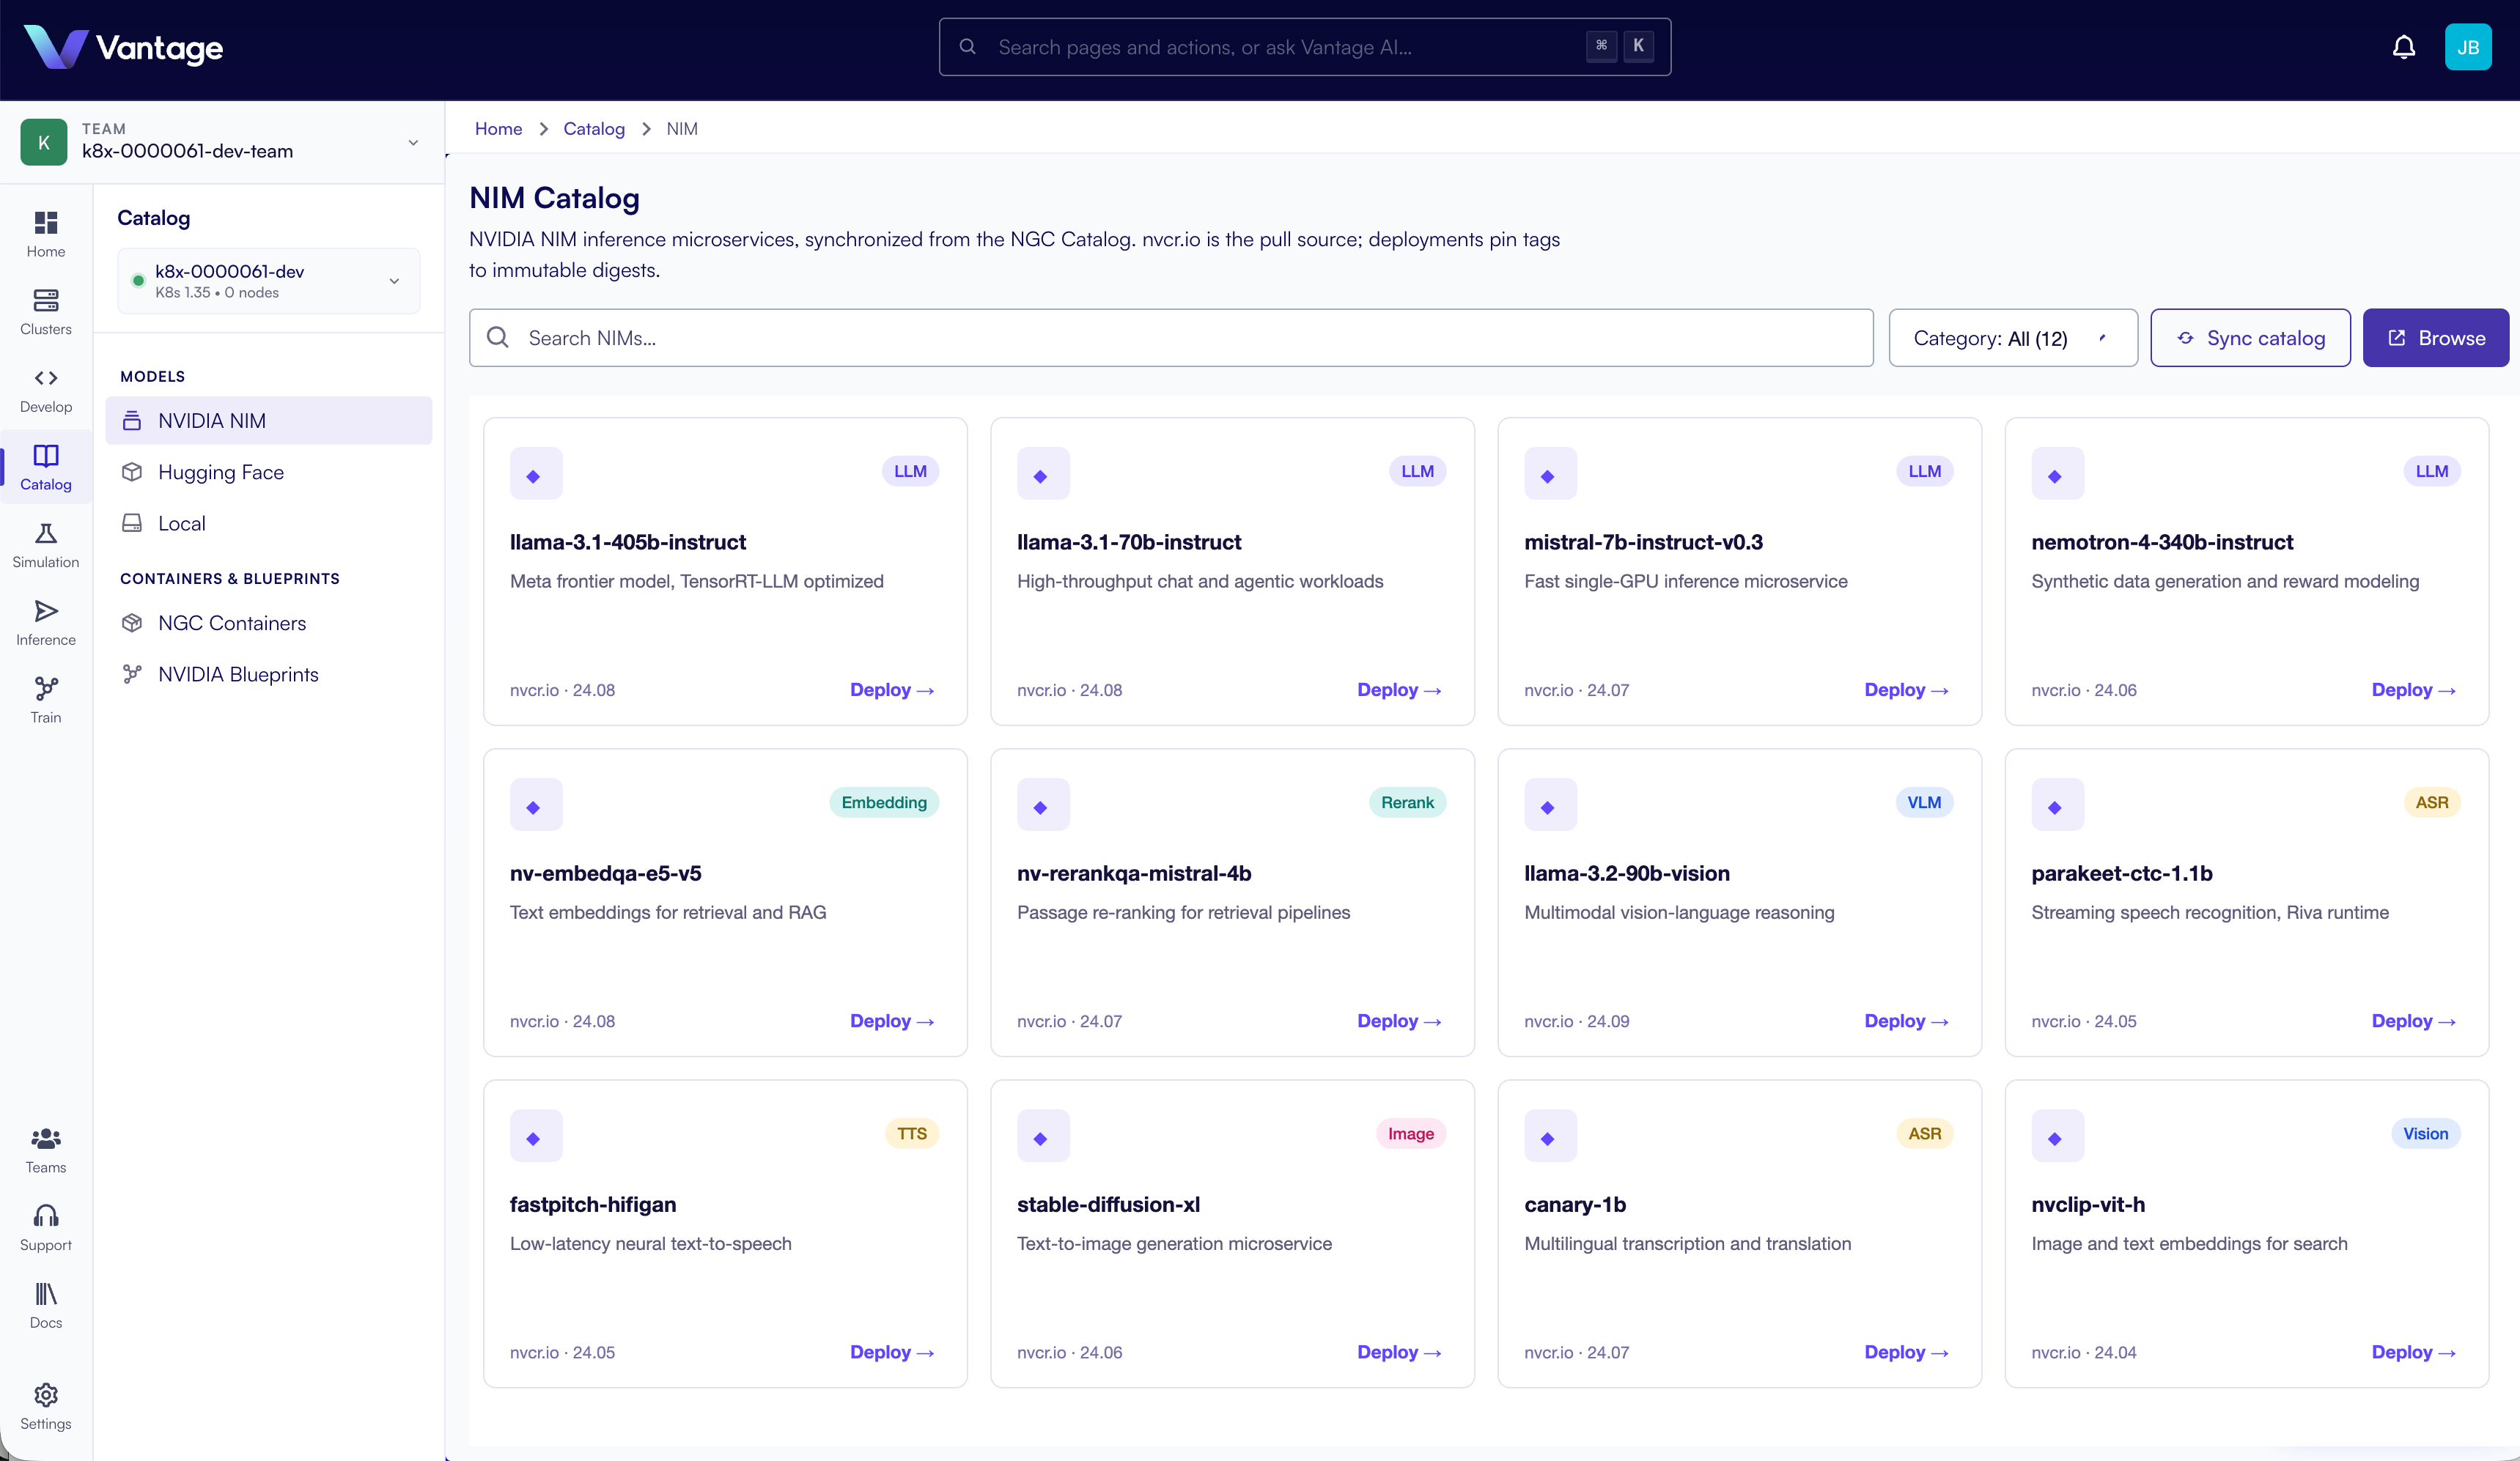This screenshot has width=2520, height=1461.
Task: Click the nv-embedqa-e5-v5 card icon
Action: [x=536, y=805]
